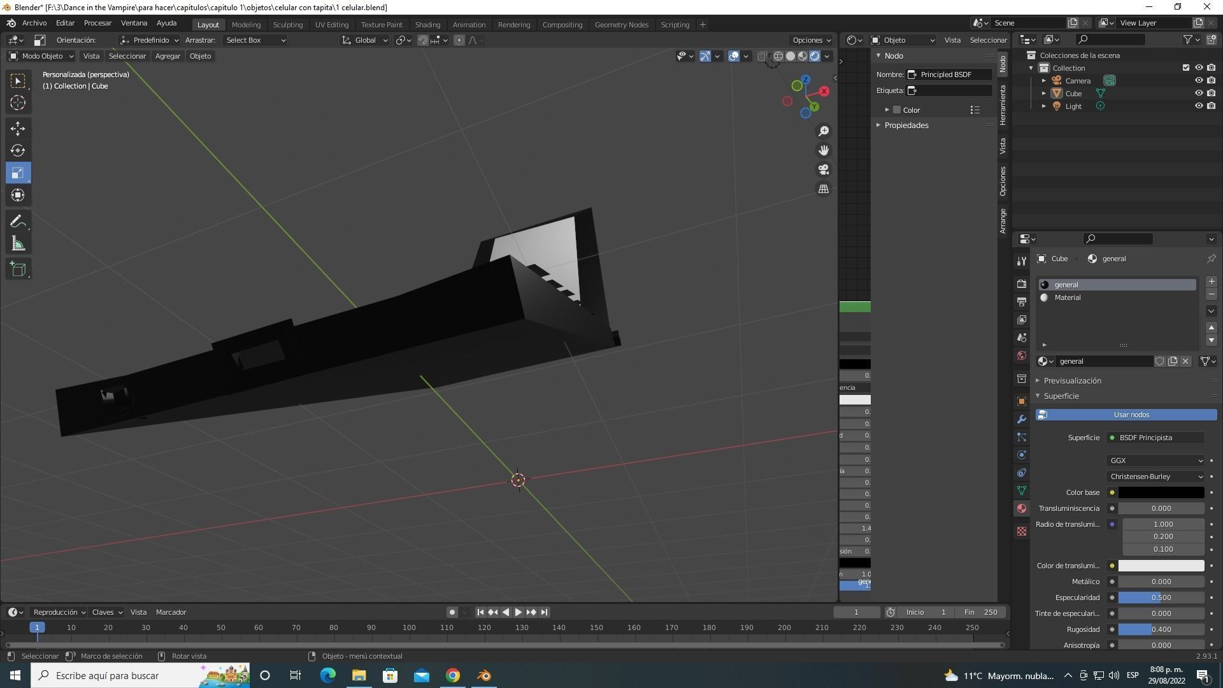This screenshot has width=1223, height=688.
Task: Expand the Previsualización panel
Action: 1072,381
